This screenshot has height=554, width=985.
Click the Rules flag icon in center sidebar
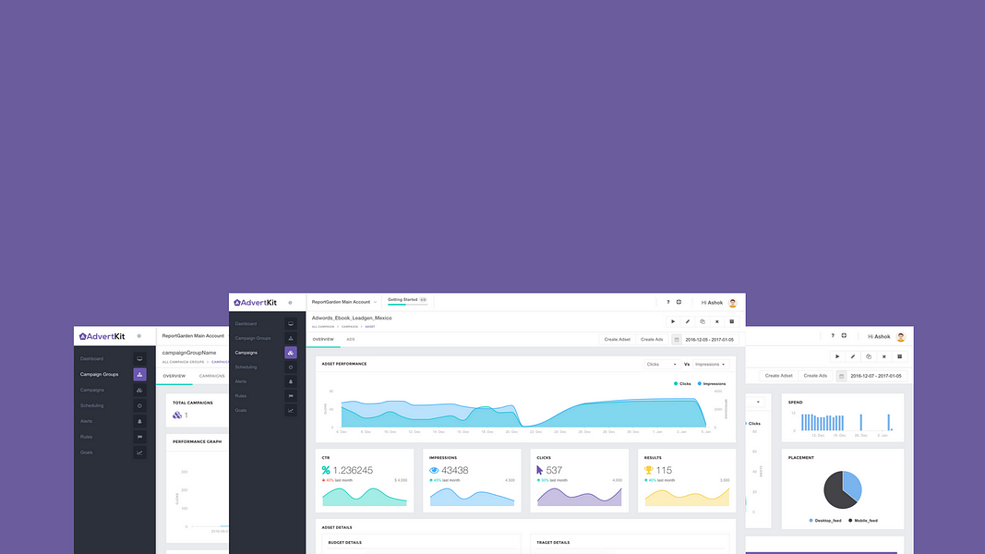[x=290, y=396]
